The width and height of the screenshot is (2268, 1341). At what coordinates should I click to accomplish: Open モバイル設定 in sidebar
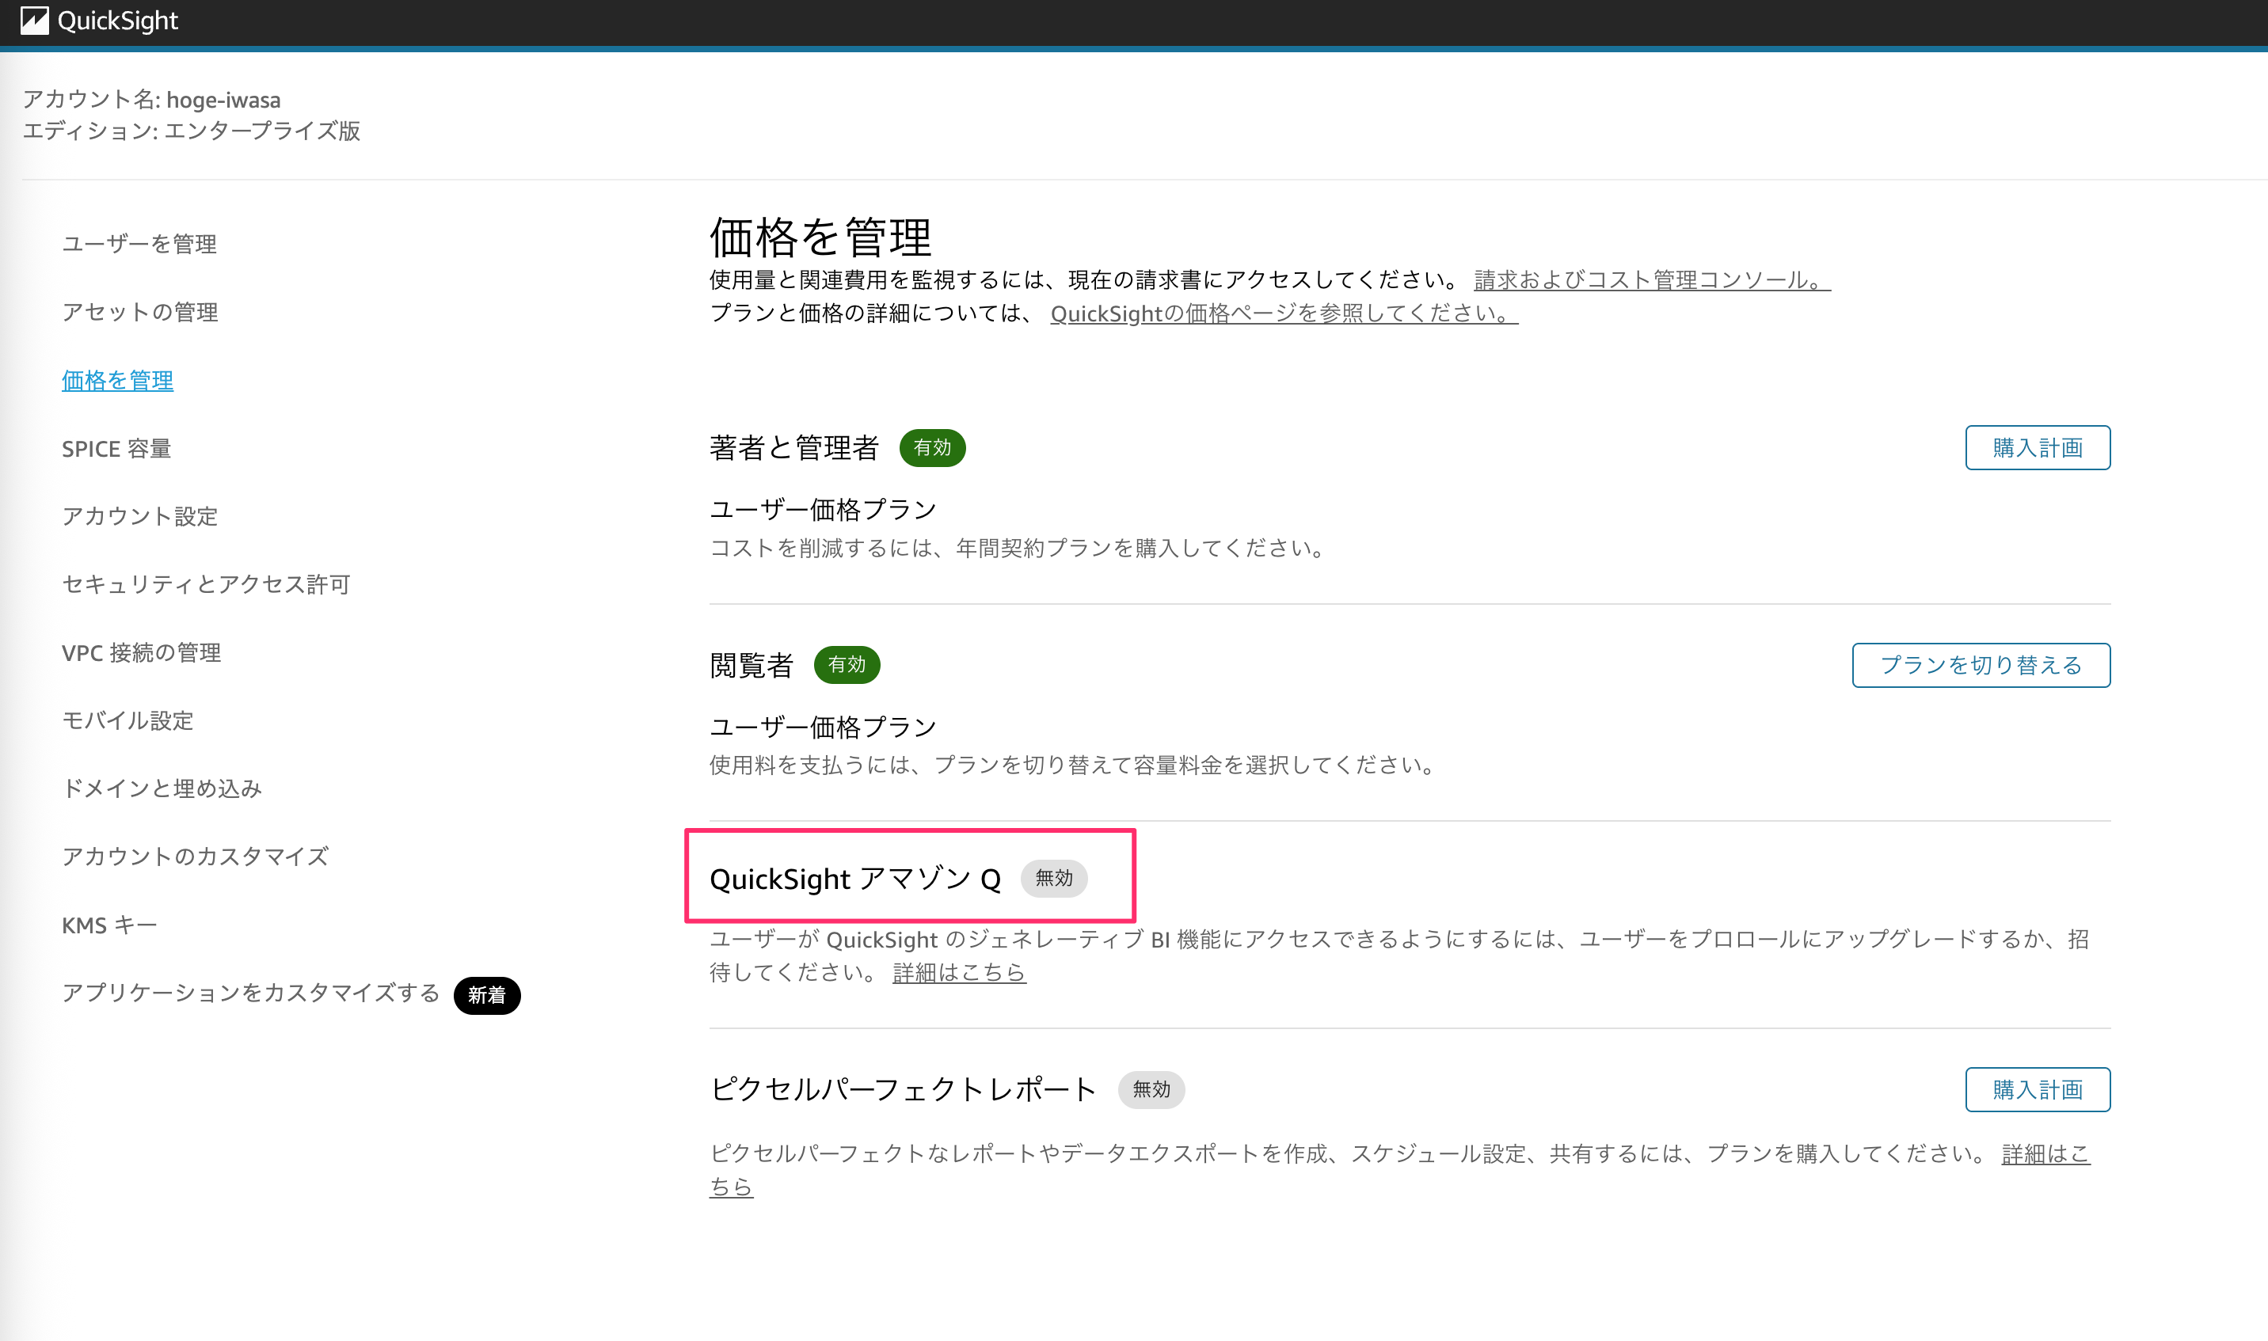127,720
